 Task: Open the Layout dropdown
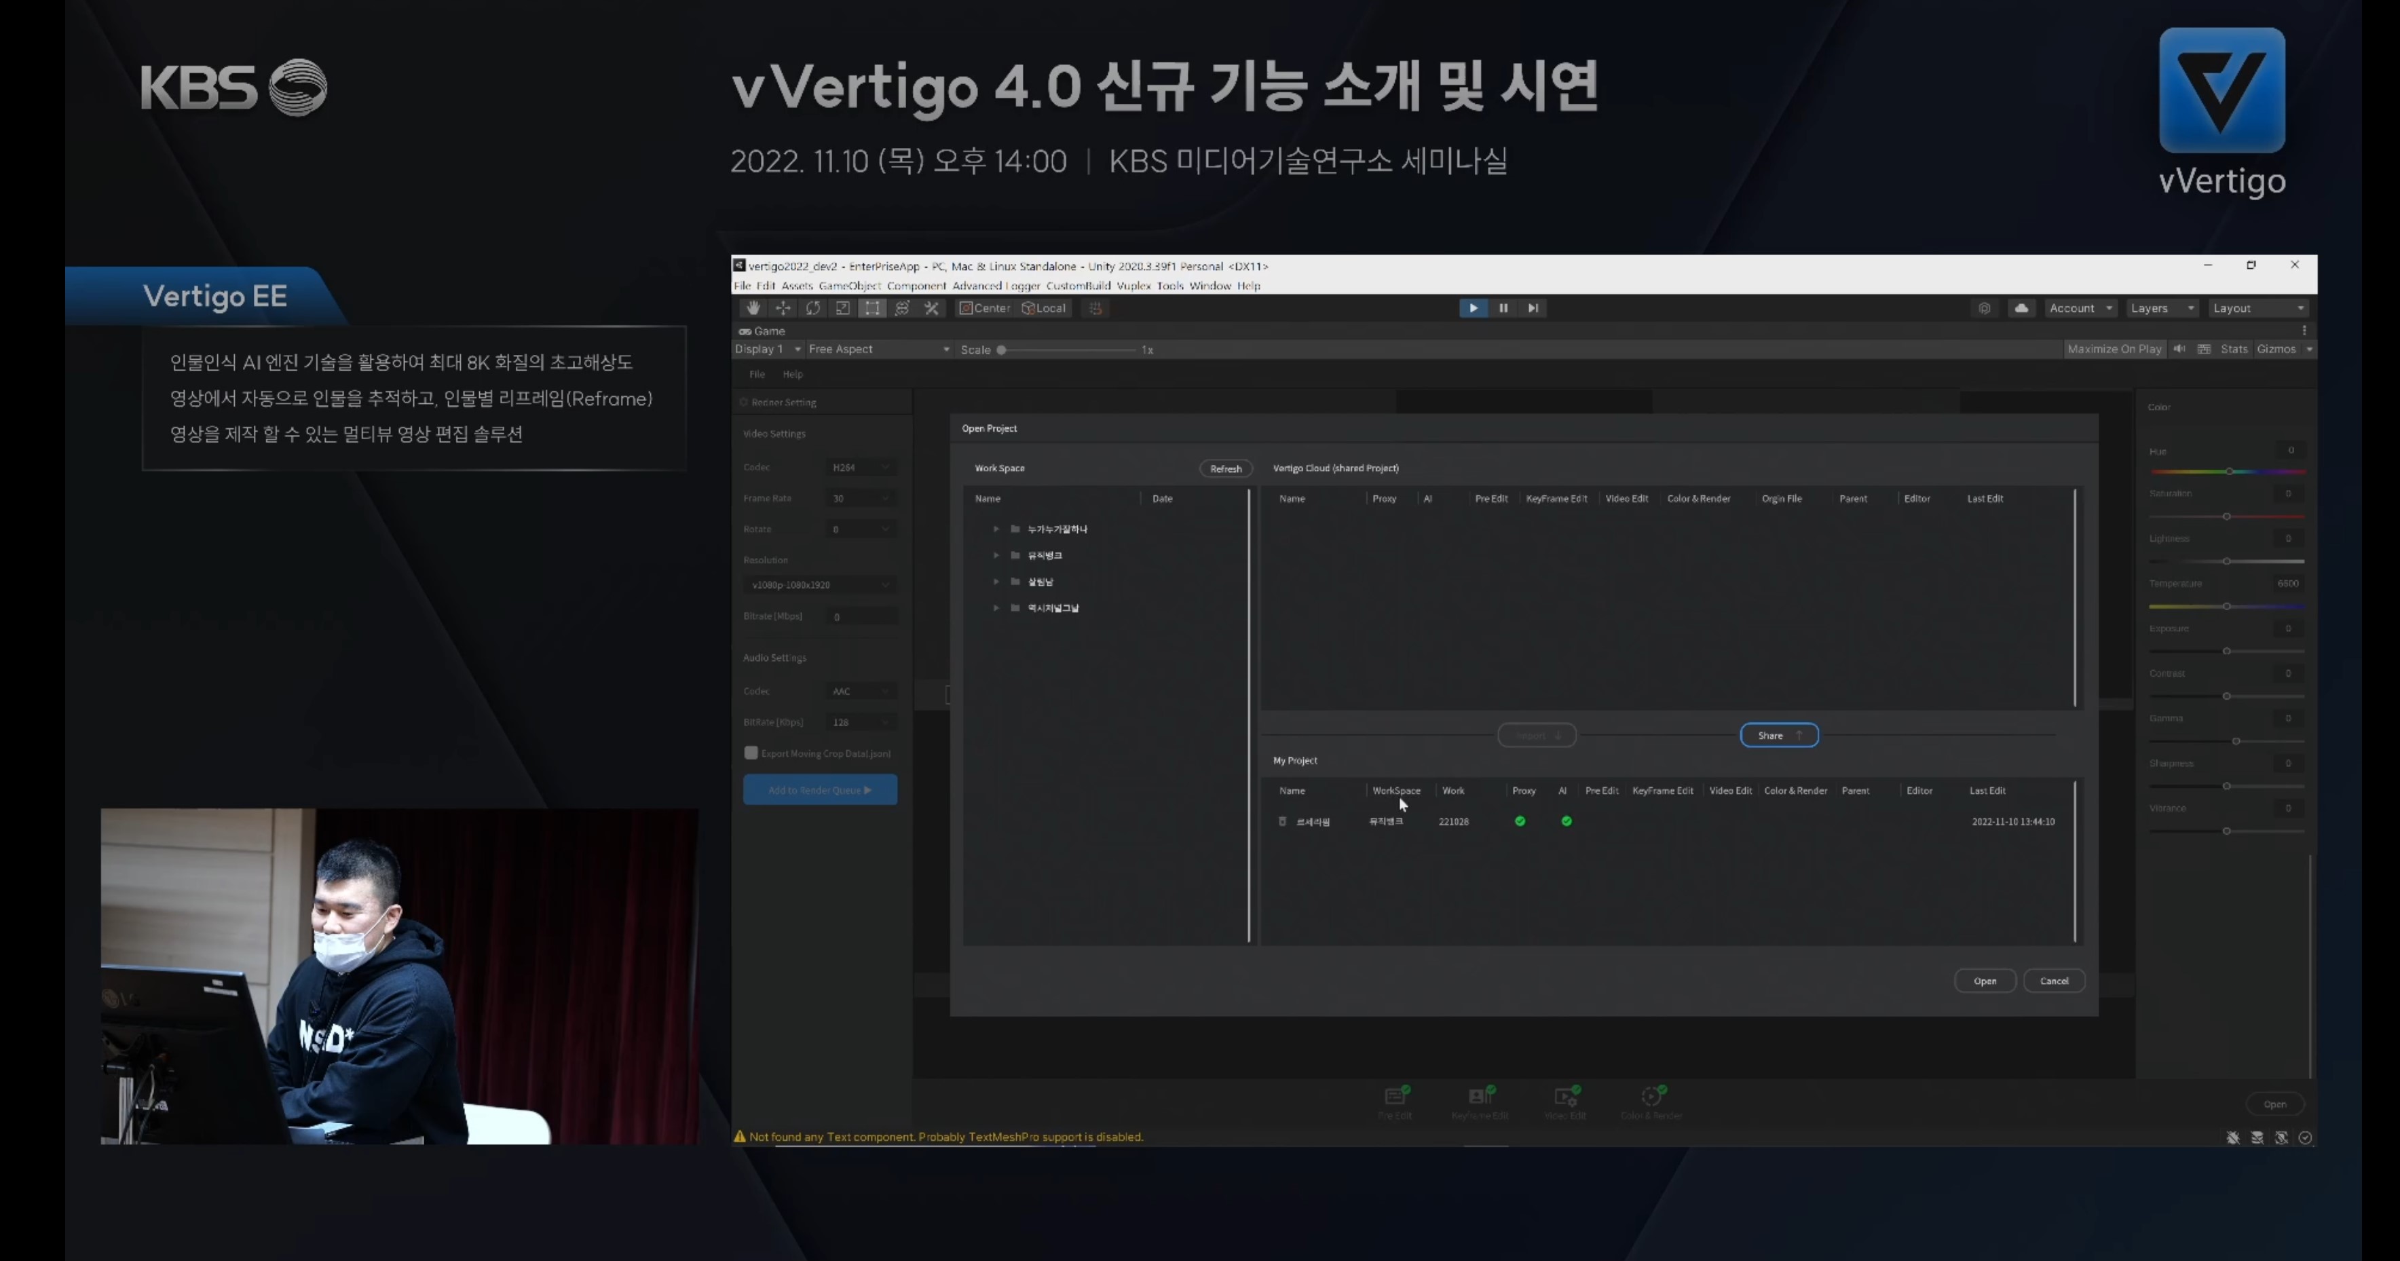(2258, 308)
